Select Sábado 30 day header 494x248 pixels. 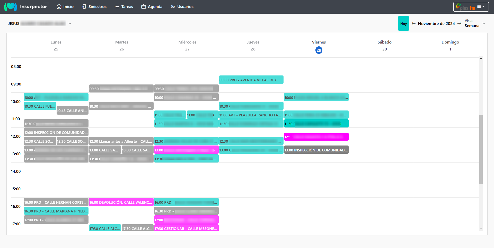[384, 46]
